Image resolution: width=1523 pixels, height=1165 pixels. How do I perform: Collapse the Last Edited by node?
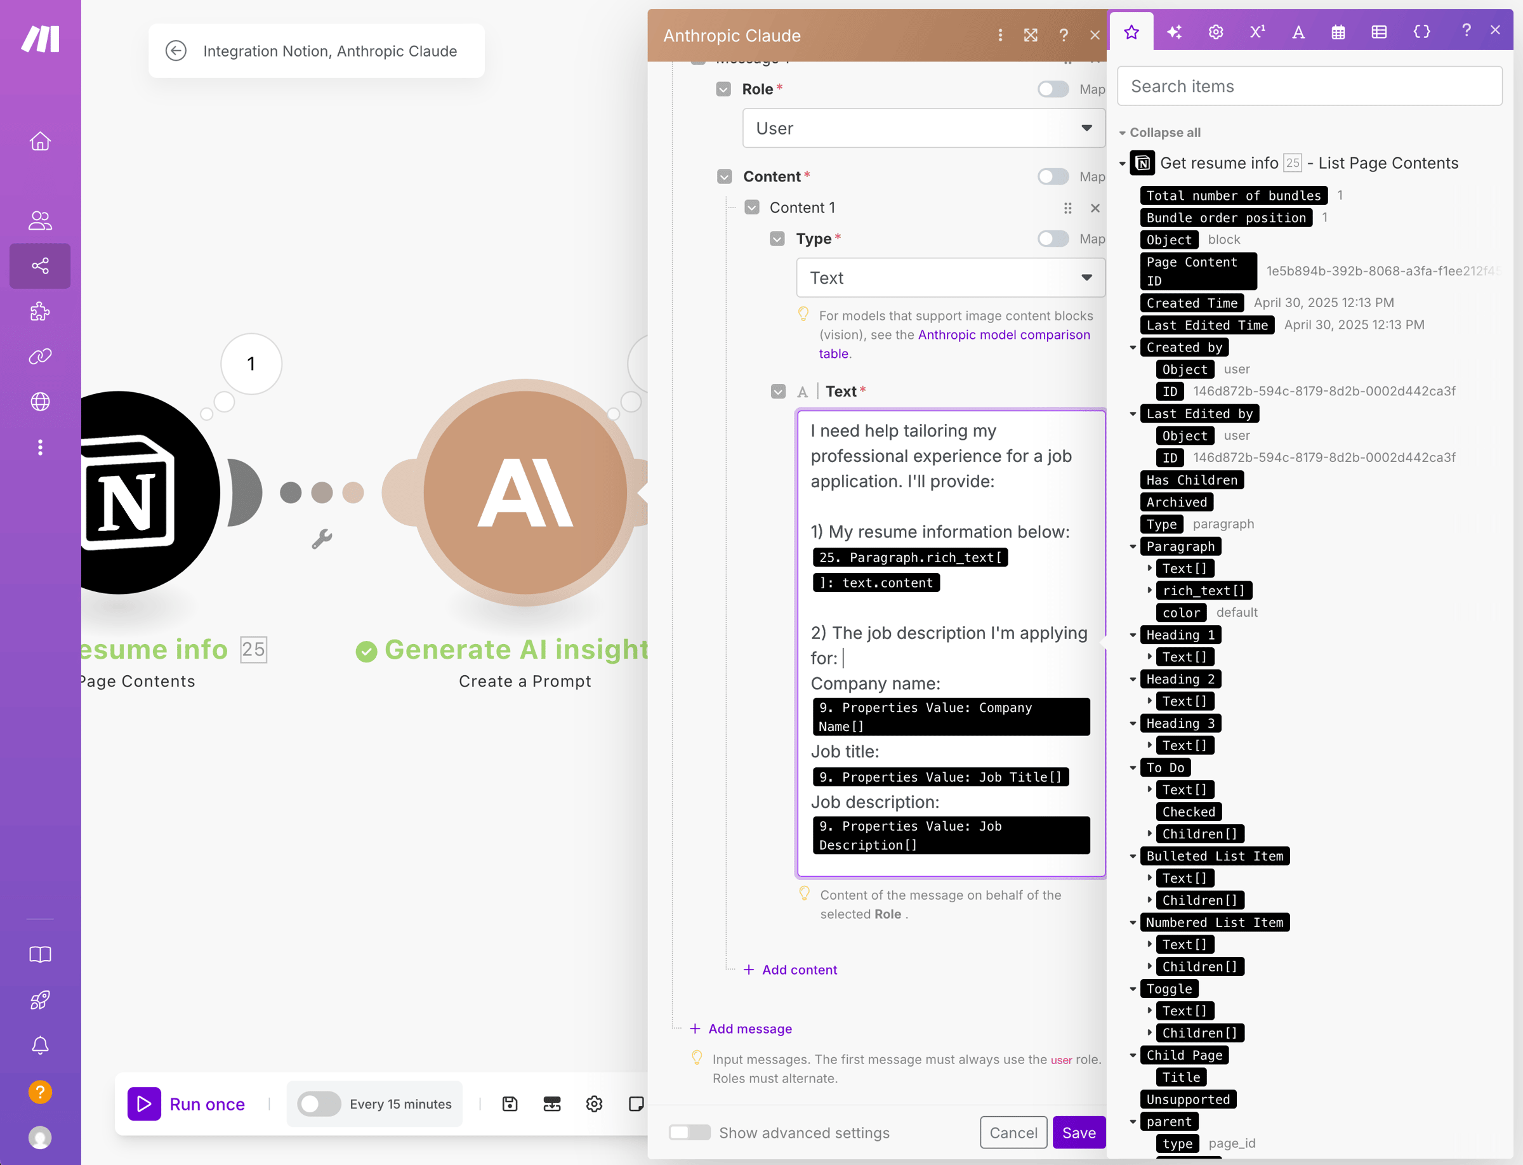[x=1133, y=414]
